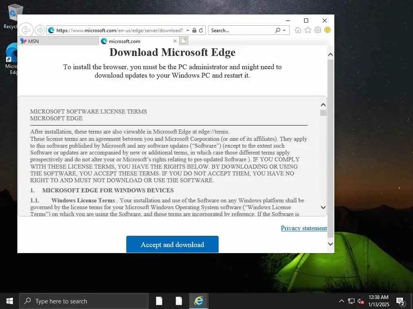Screen dimensions: 413x309
Task: Switch to the MSN tab
Action: click(58, 41)
